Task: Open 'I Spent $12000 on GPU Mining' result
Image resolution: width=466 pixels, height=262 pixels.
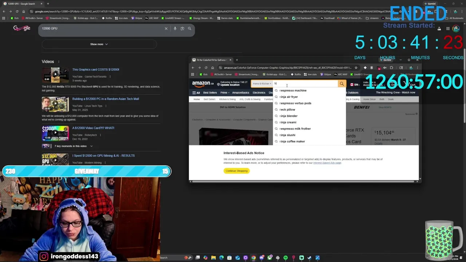Action: pos(103,155)
